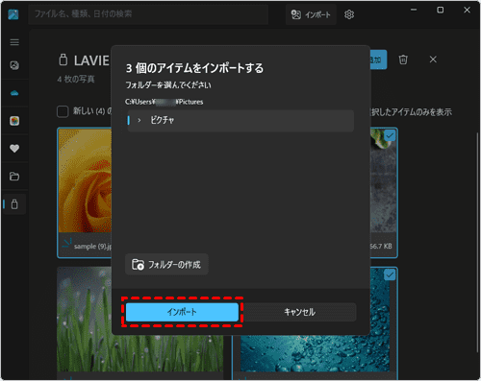Open the Folders section in sidebar
The image size is (481, 381).
coord(14,177)
